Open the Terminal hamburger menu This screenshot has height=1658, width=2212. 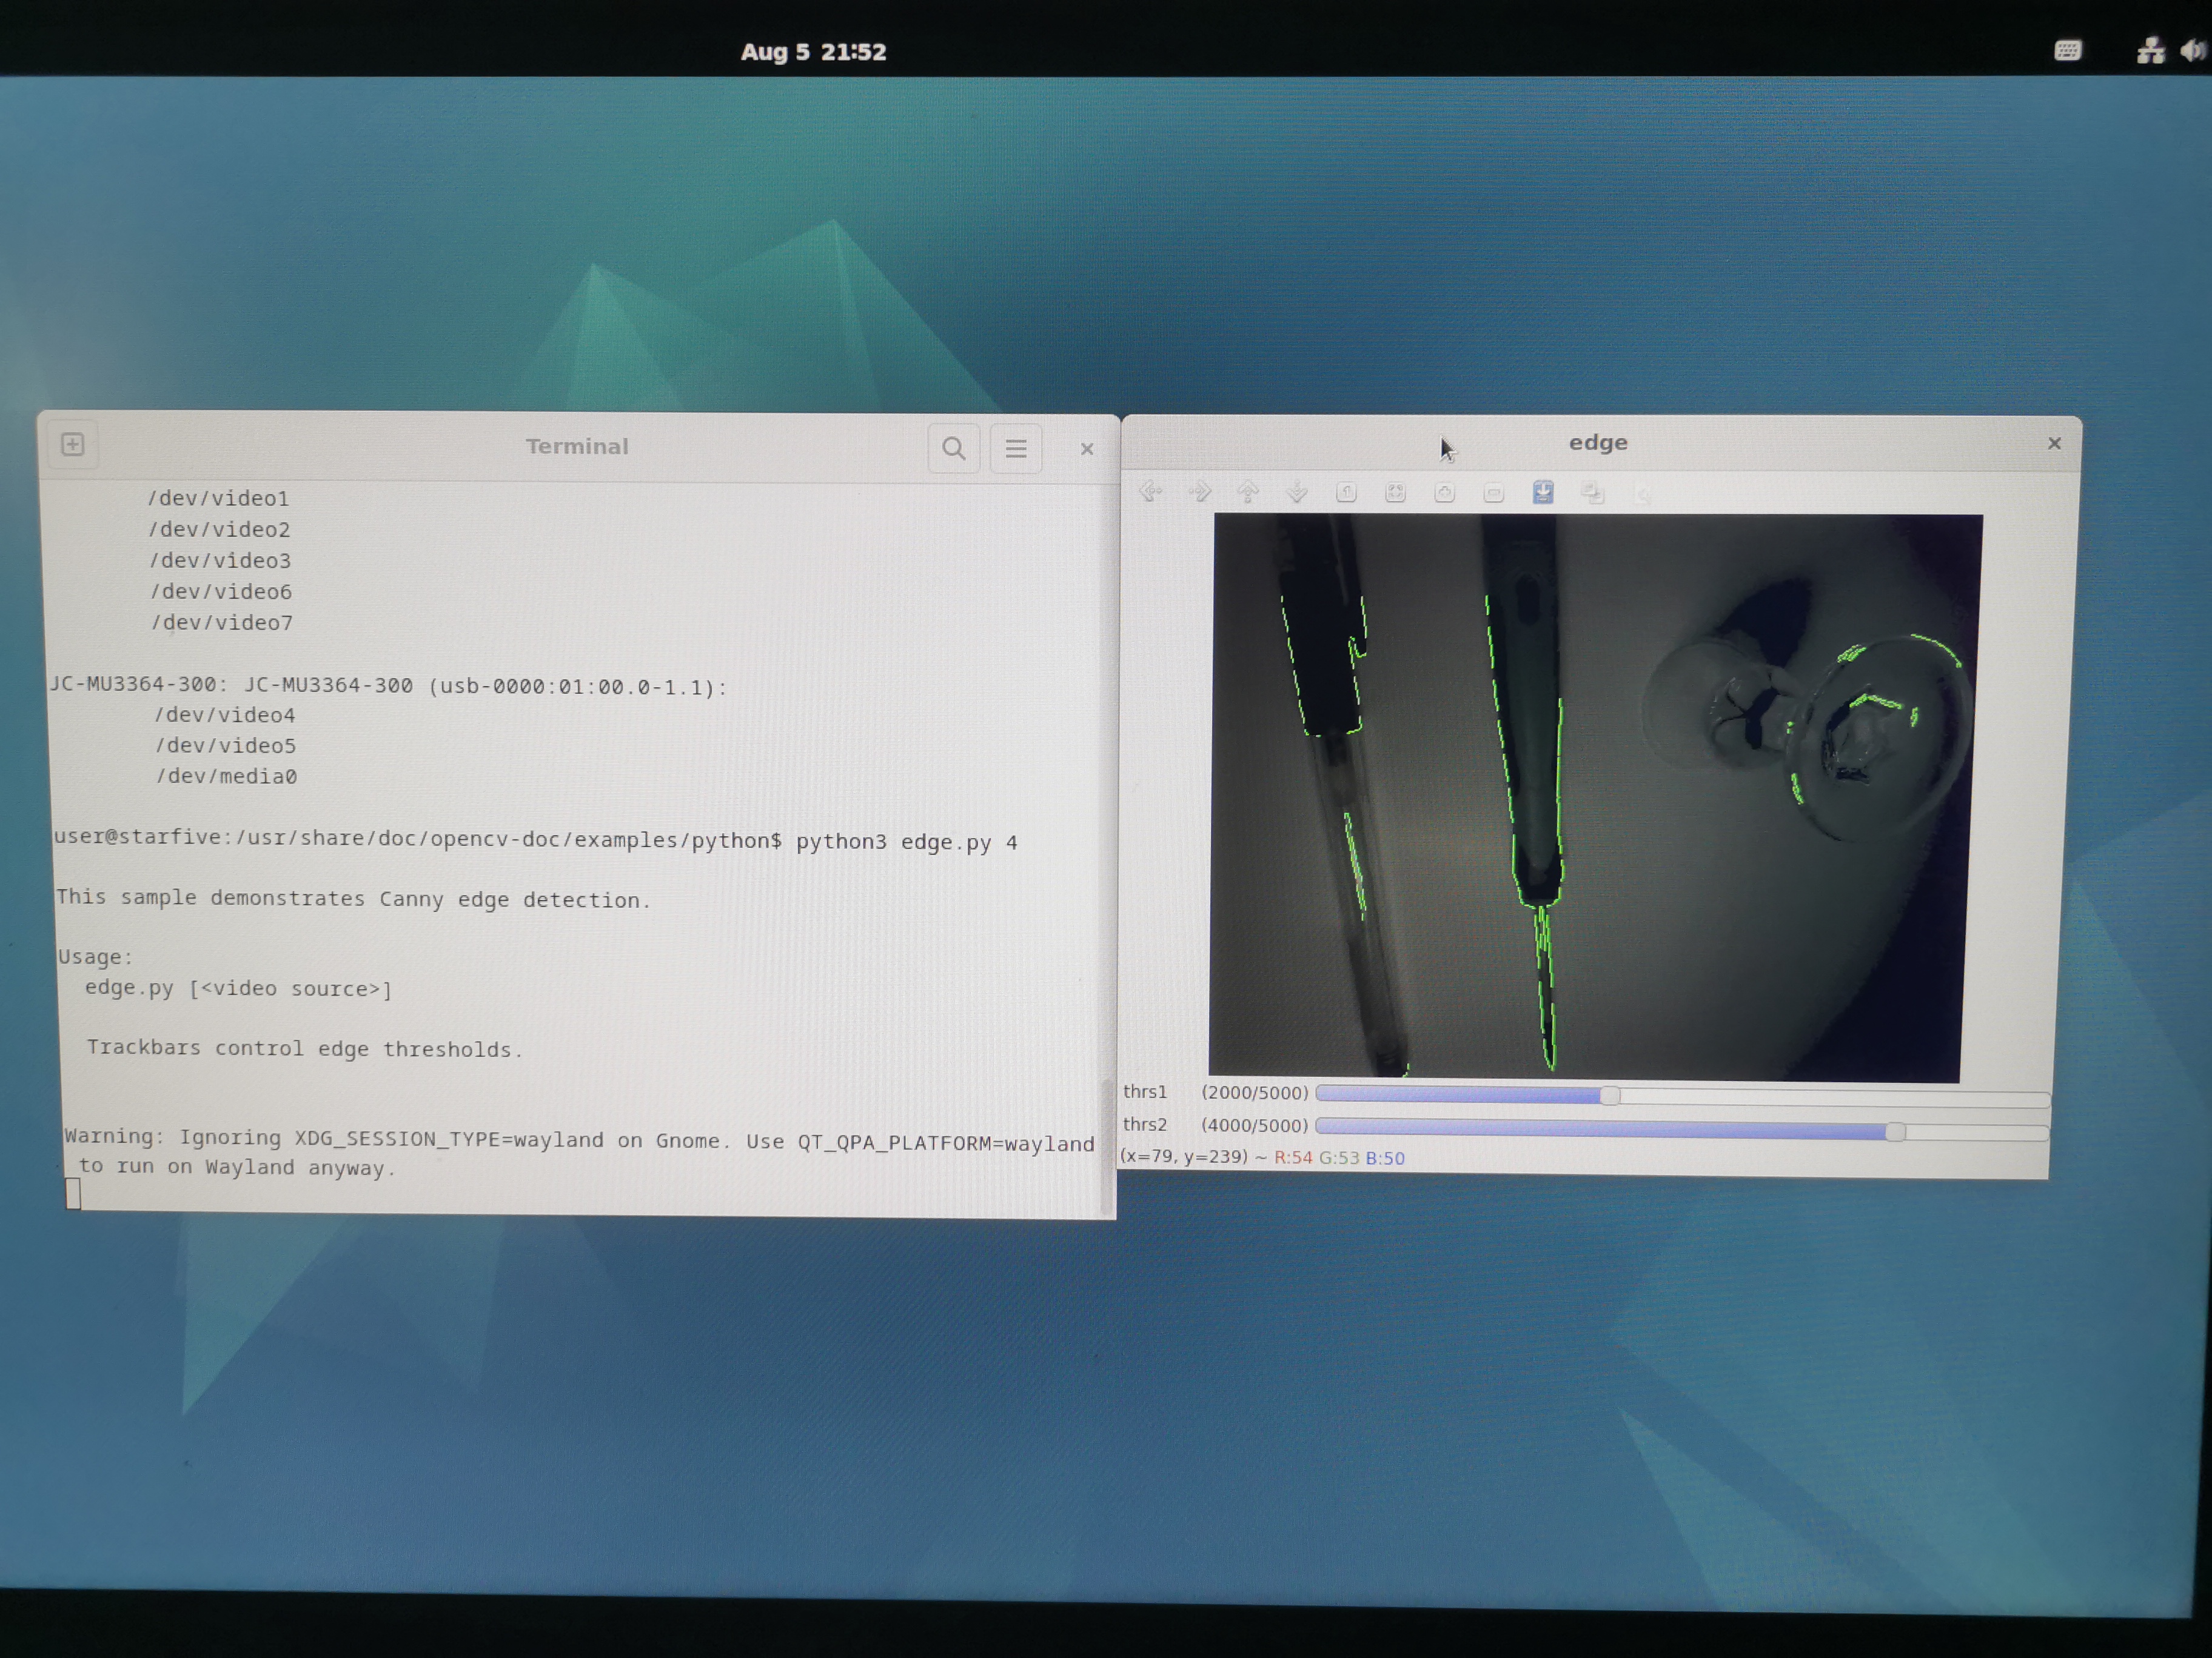tap(1016, 448)
